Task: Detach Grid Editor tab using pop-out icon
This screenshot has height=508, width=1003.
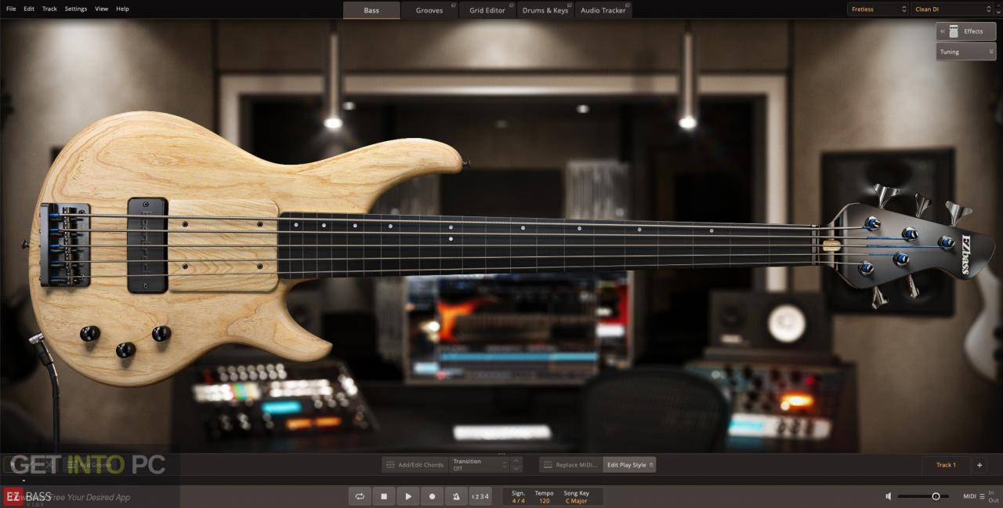Action: 512,5
